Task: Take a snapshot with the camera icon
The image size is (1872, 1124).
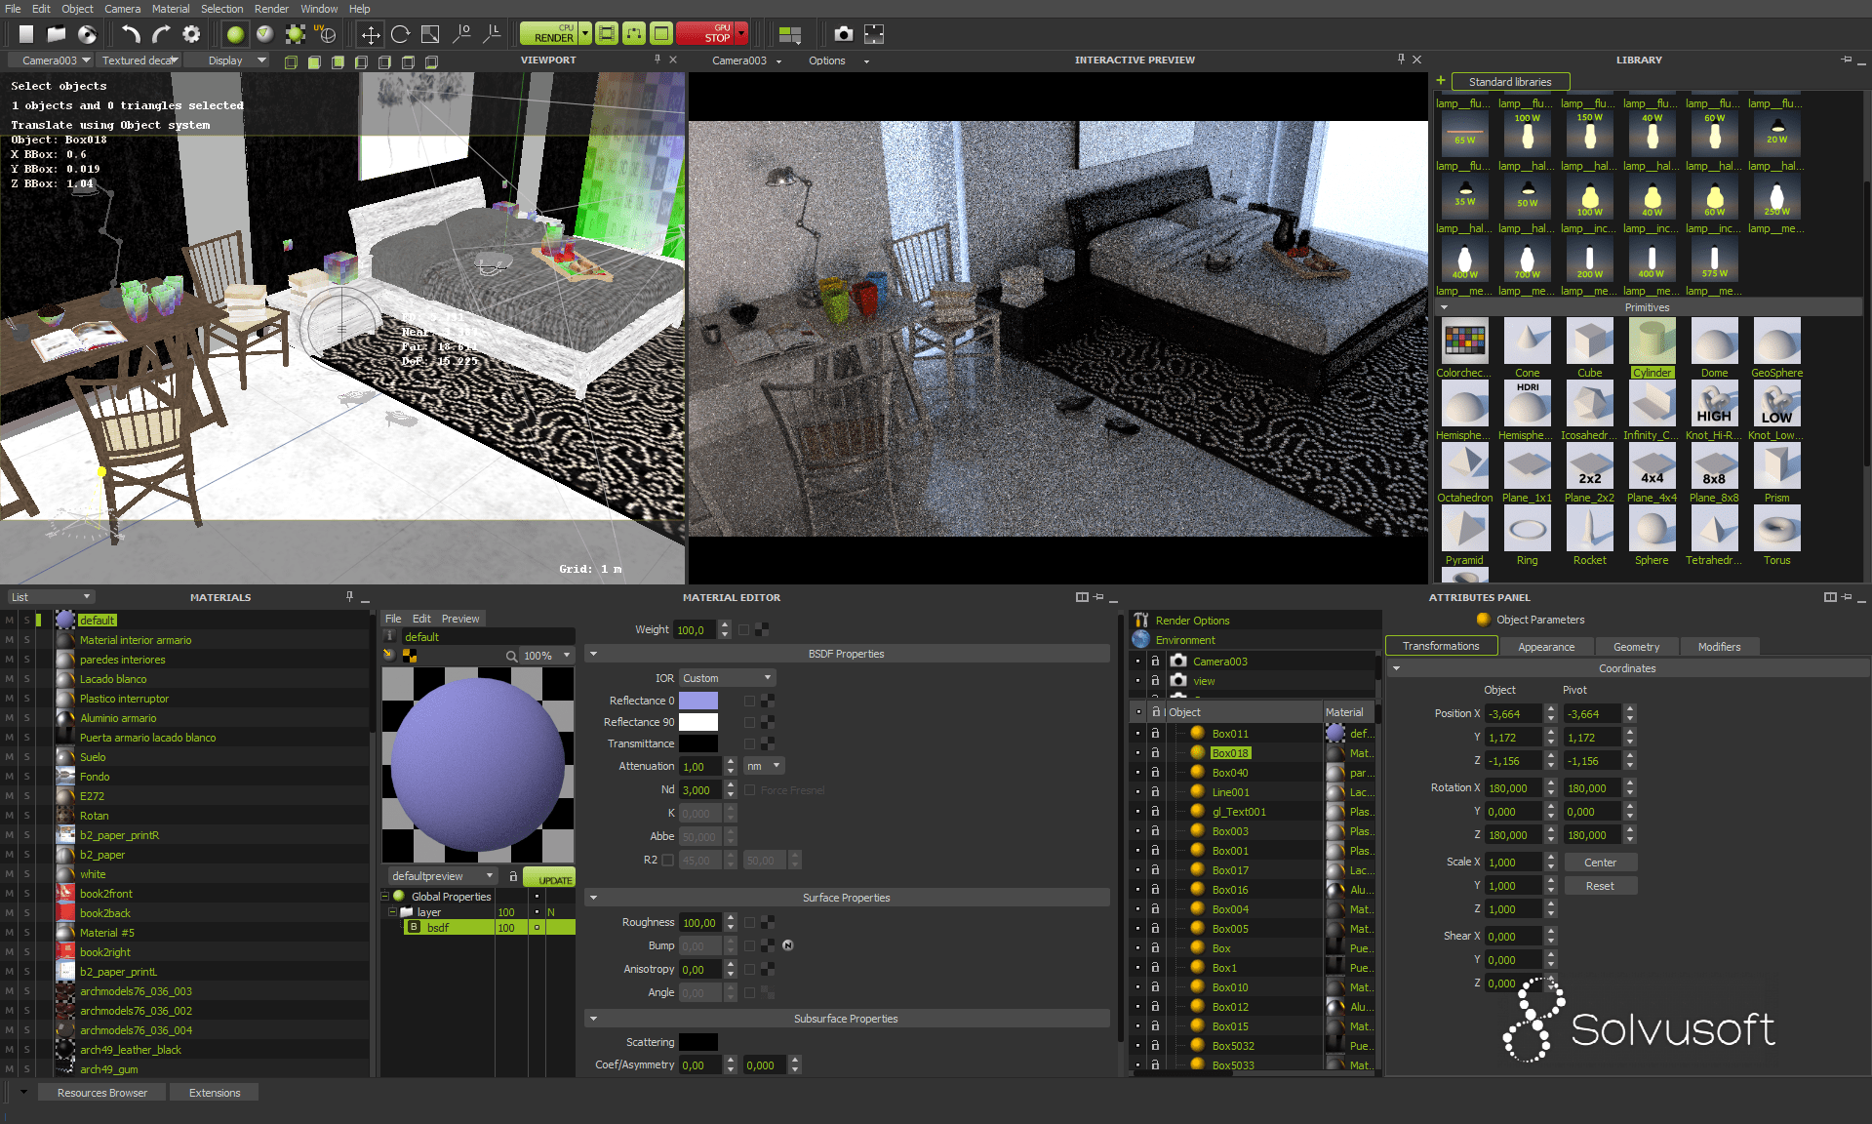Action: tap(844, 34)
